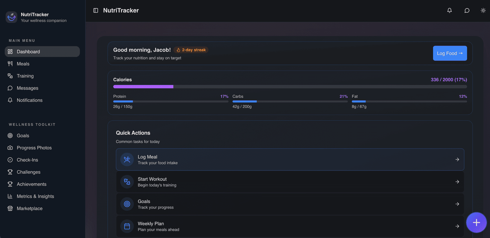Screen dimensions: 490x238
Task: Expand the Weekly Plan quick action arrow
Action: pyautogui.click(x=457, y=226)
